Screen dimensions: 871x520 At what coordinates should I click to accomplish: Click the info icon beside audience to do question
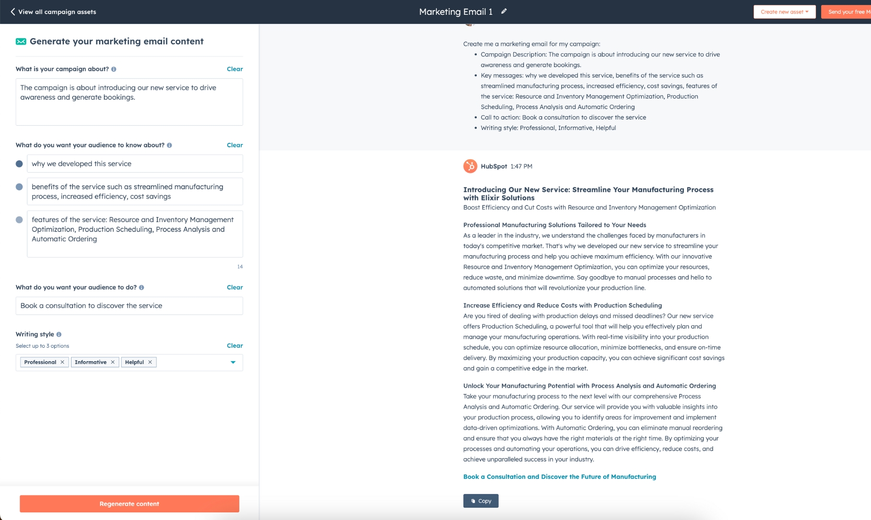coord(141,287)
